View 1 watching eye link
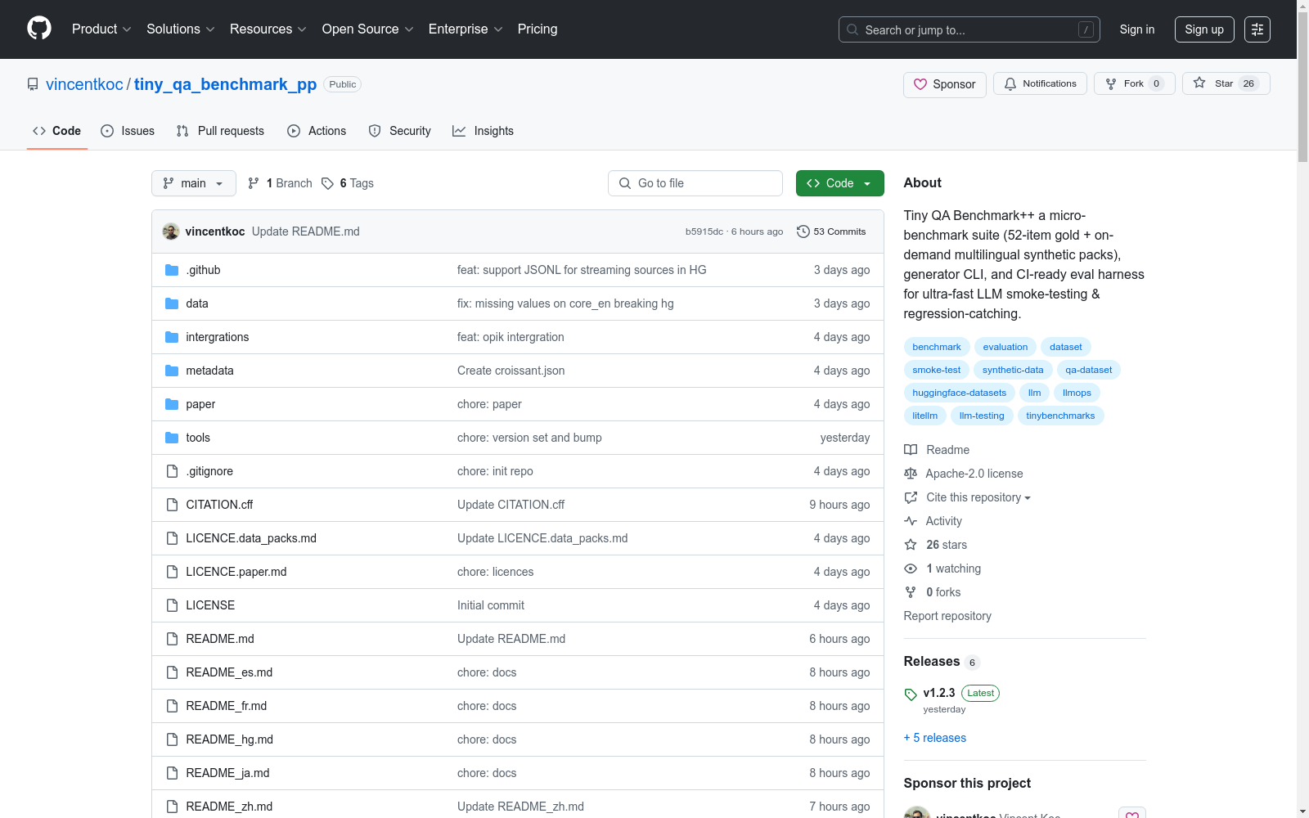This screenshot has height=818, width=1309. point(942,569)
